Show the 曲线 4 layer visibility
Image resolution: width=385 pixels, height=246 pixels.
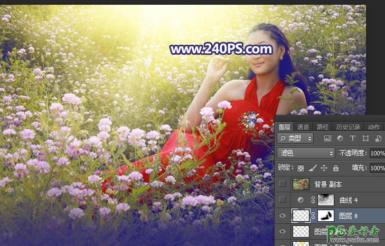283,200
